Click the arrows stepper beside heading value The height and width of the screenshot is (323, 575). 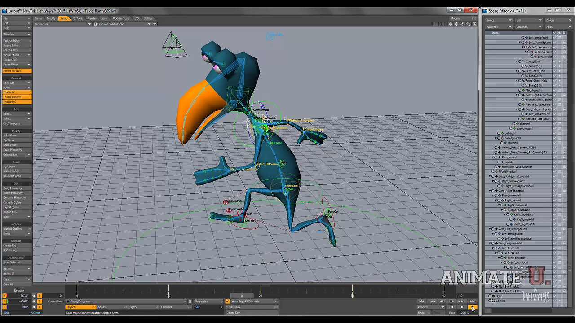click(34, 296)
